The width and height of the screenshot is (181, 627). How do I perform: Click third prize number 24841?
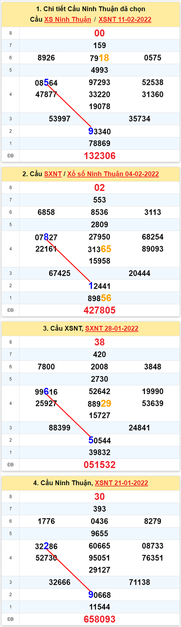pos(140,427)
